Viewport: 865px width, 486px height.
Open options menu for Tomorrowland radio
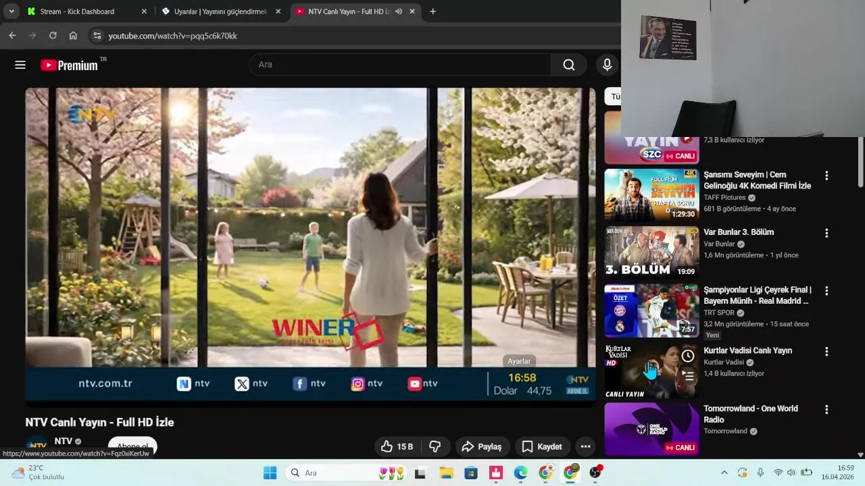tap(826, 410)
